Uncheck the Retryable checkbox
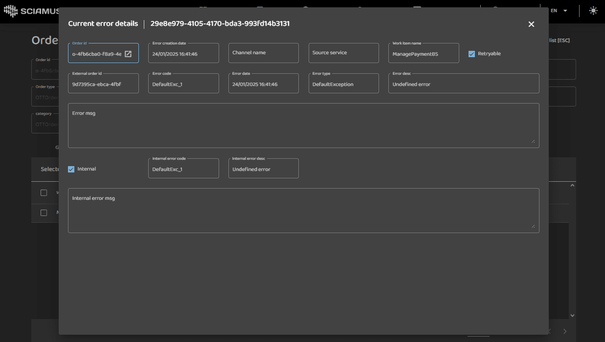This screenshot has width=605, height=342. (471, 54)
